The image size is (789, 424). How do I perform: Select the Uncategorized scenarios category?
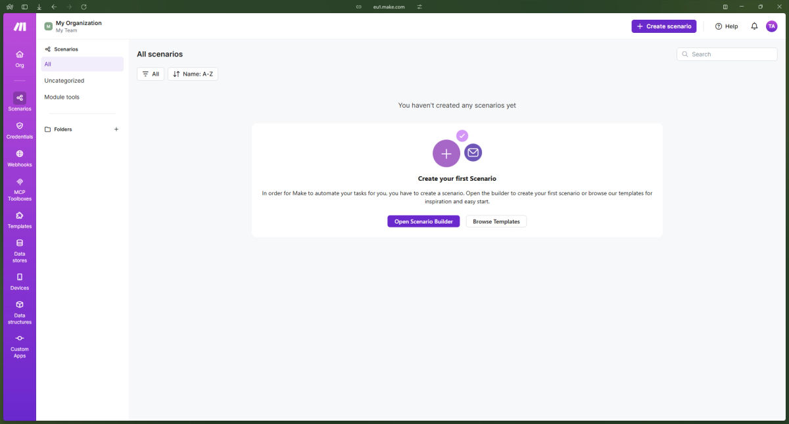point(64,80)
